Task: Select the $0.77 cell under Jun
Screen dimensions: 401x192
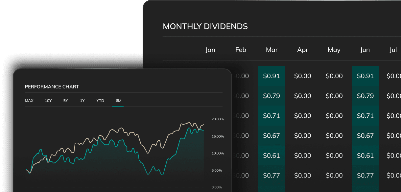Action: tap(366, 176)
